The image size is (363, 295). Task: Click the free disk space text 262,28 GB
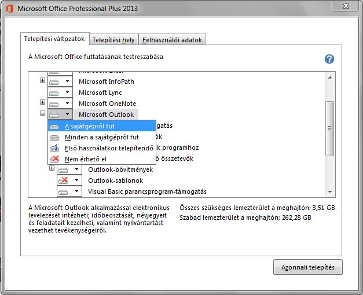(x=245, y=217)
